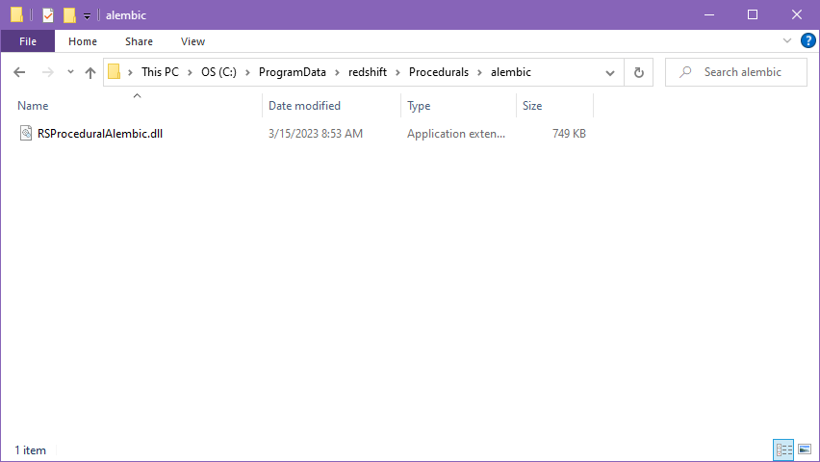Click the Properties quick access toolbar icon
The width and height of the screenshot is (820, 462).
click(x=47, y=15)
